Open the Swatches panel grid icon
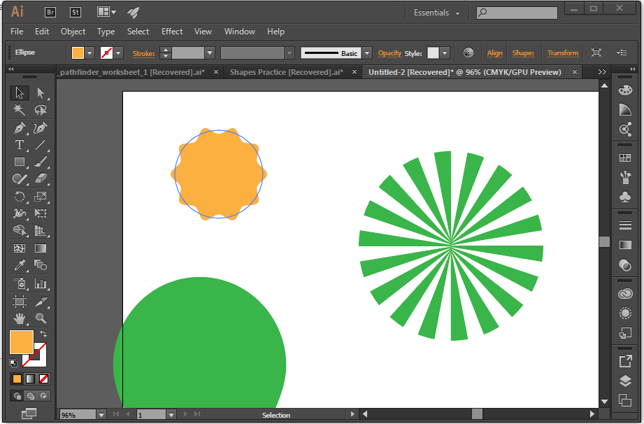This screenshot has width=644, height=424. click(625, 157)
